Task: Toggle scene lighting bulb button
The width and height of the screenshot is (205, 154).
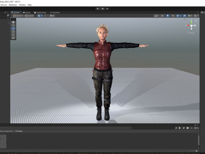Action: point(167,16)
